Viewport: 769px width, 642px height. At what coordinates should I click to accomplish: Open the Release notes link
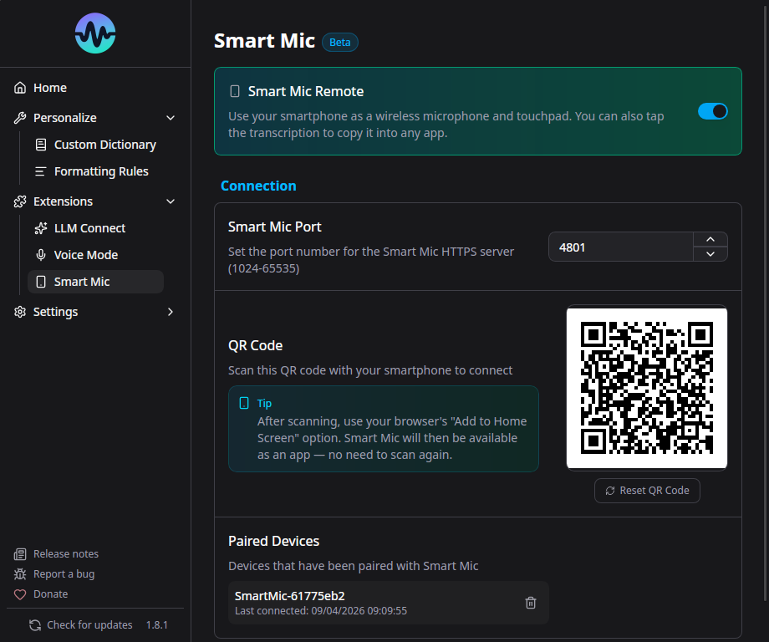65,553
